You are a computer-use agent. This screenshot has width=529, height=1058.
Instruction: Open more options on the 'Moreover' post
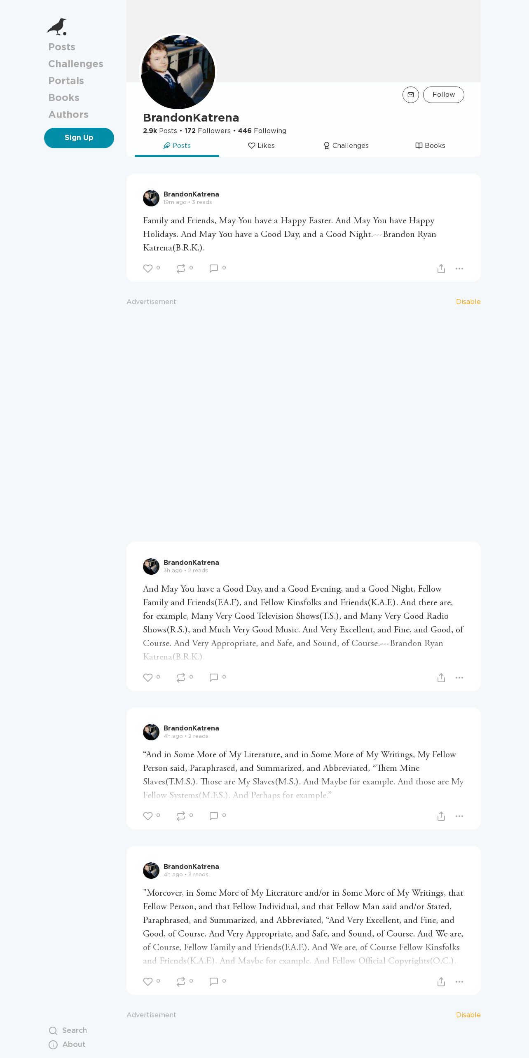459,982
